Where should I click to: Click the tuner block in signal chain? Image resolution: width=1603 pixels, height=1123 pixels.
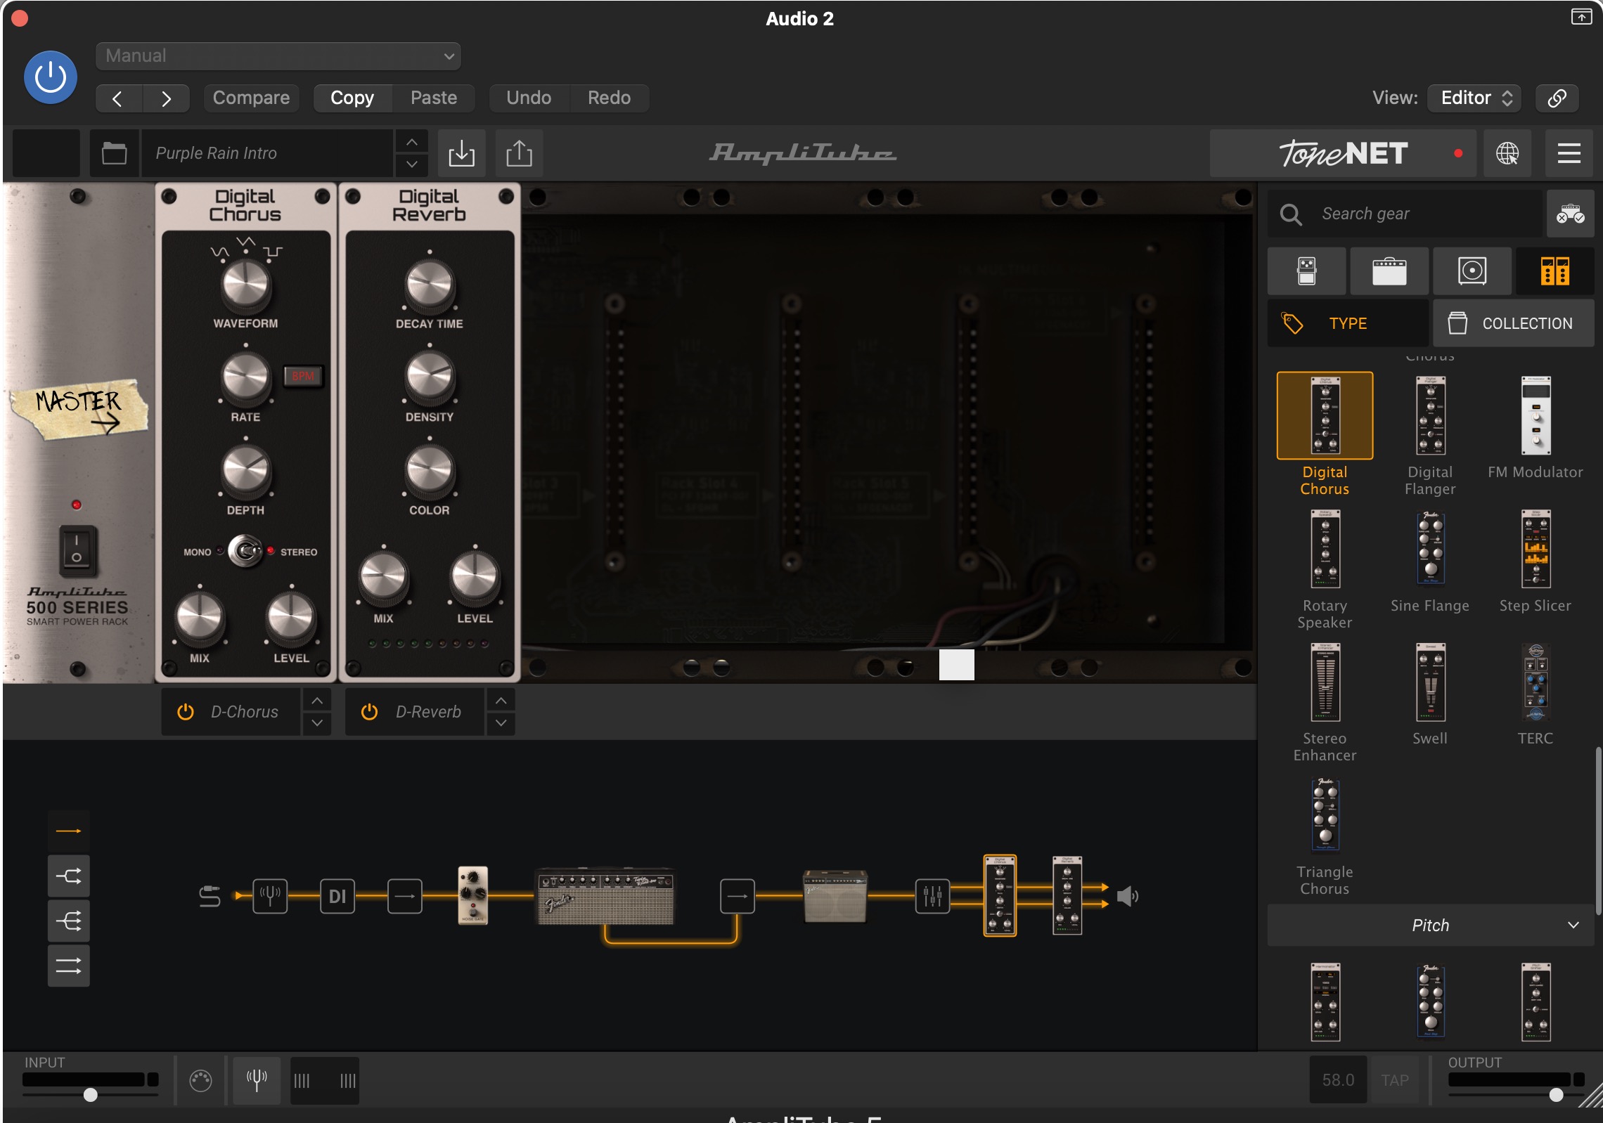(270, 896)
